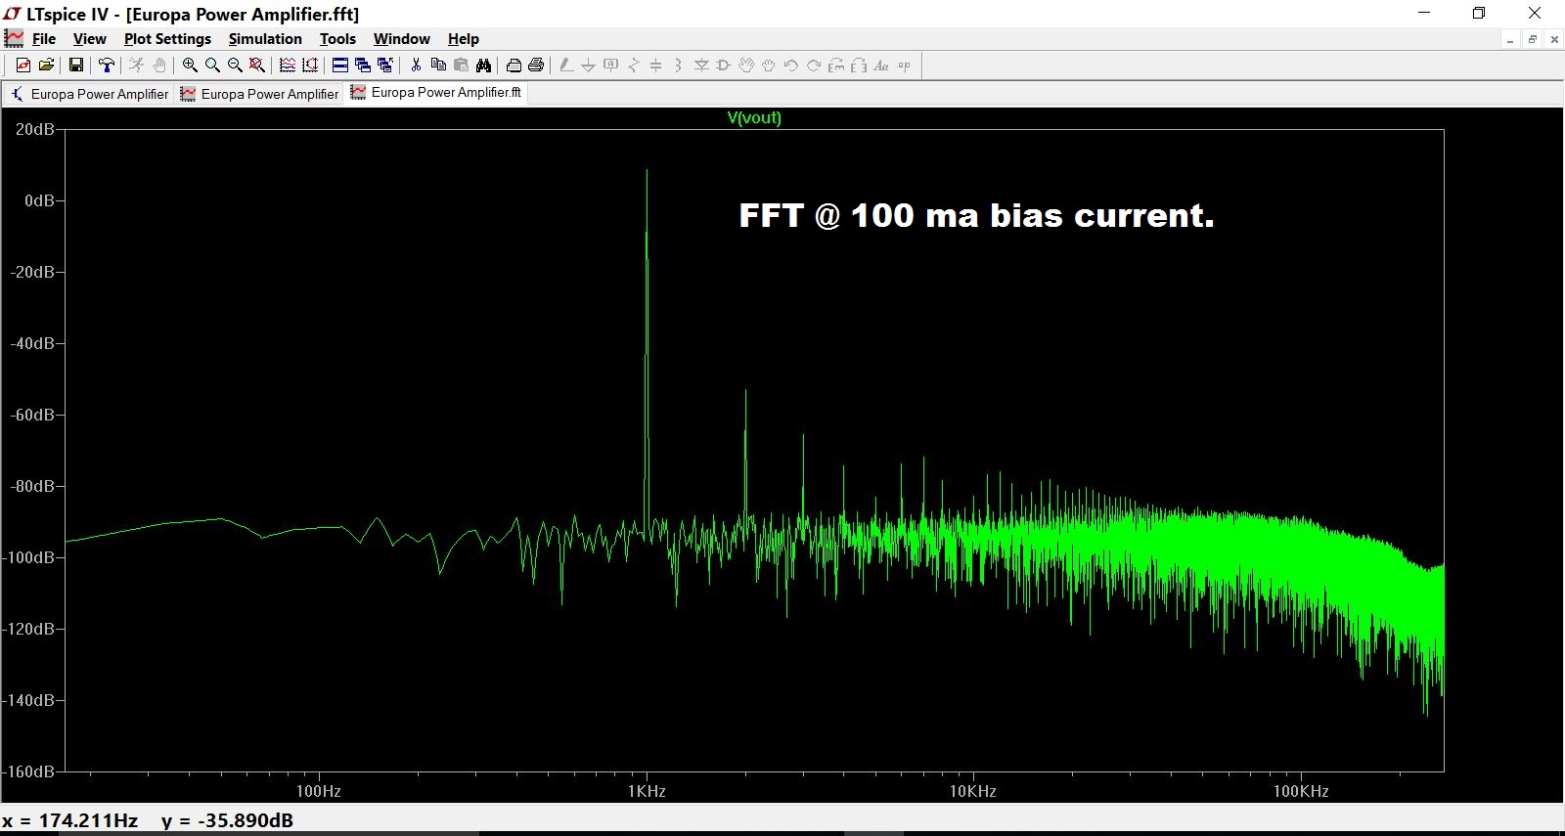Click the Pick Visible Traces icon
This screenshot has width=1565, height=836.
click(x=288, y=66)
